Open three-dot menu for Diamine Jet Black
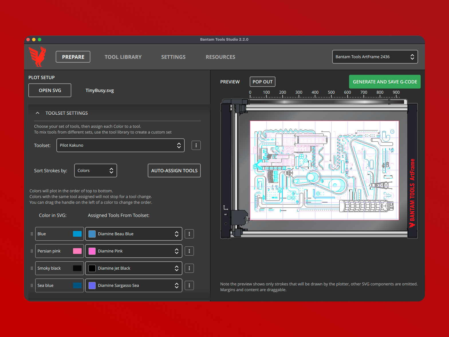The image size is (449, 337). click(189, 268)
